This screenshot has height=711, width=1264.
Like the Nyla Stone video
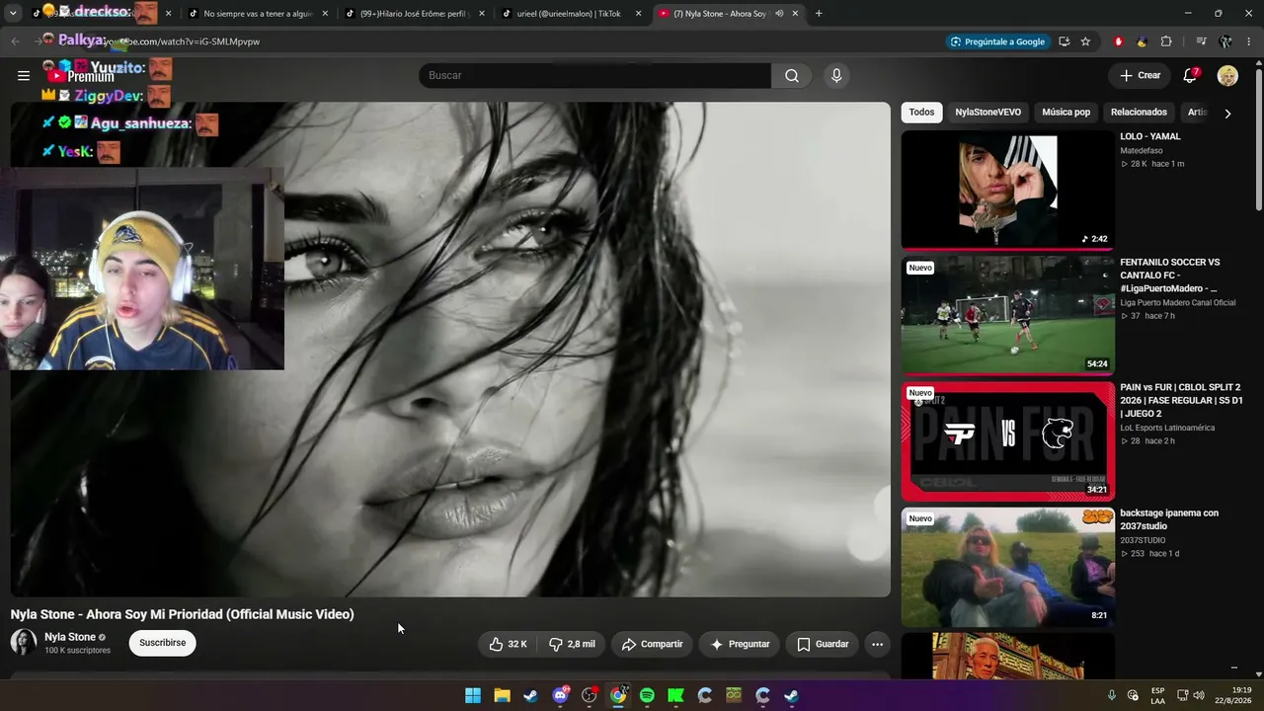pos(509,644)
